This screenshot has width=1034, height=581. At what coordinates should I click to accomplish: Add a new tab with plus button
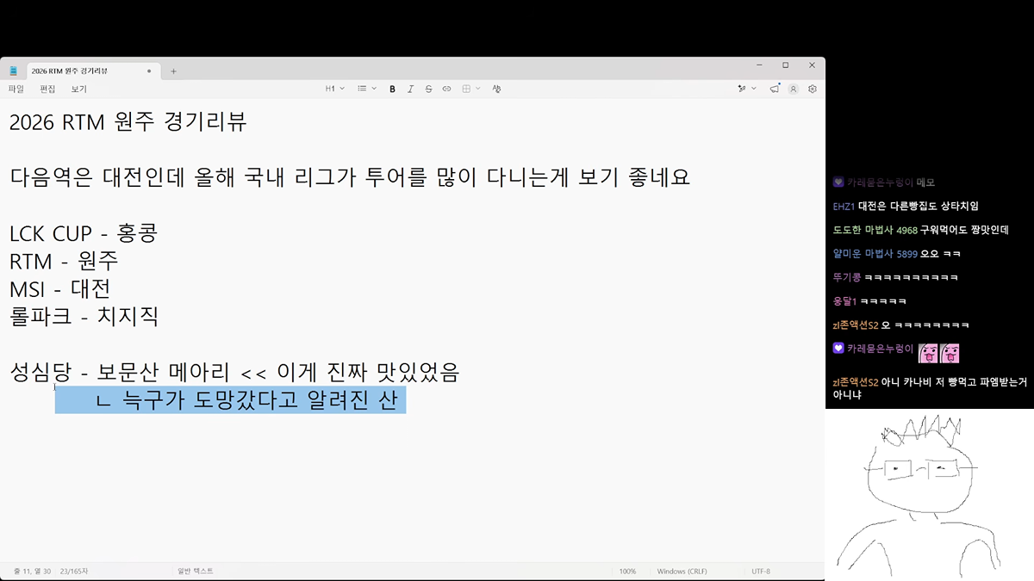point(173,71)
